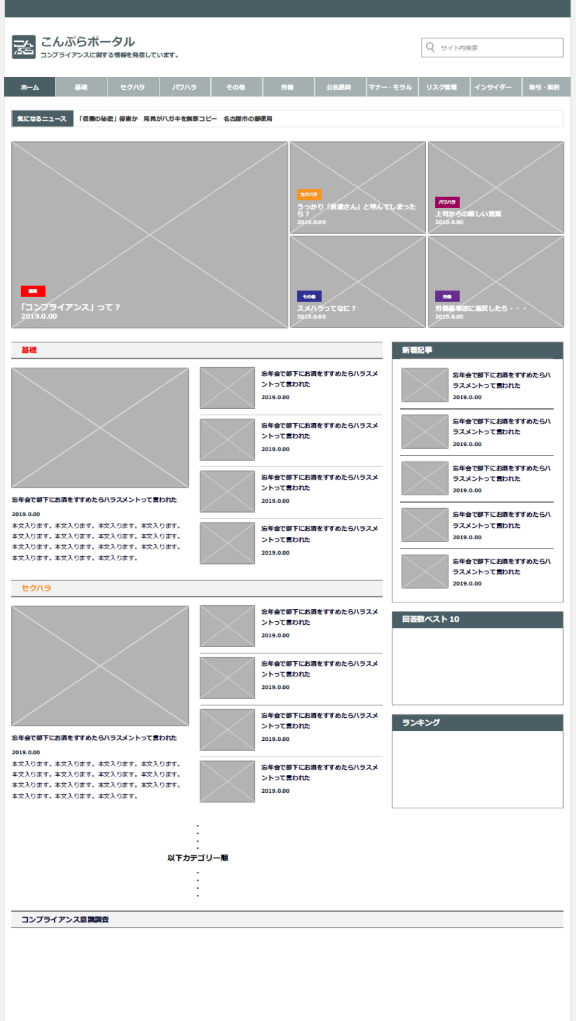
Task: Click the large thumbnail under the セクハラ section
Action: pyautogui.click(x=100, y=665)
